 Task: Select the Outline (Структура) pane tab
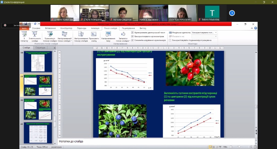(40, 48)
